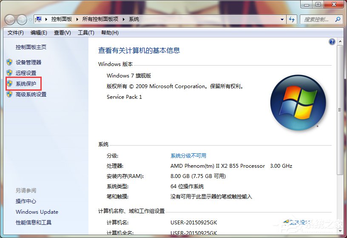The width and height of the screenshot is (347, 238).
Task: Click in the 搜索控制面板 search field
Action: point(317,19)
